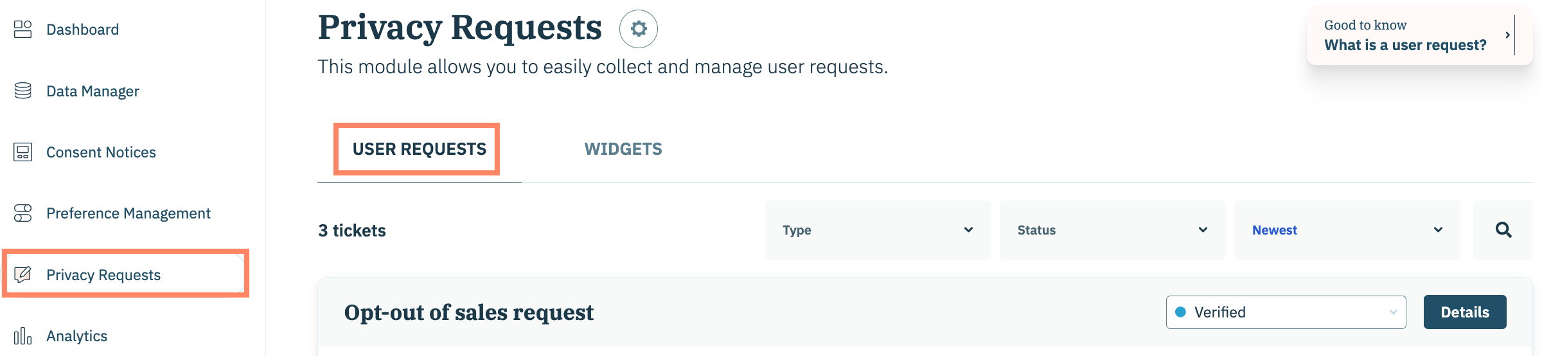1542x356 pixels.
Task: Click the Opt-out of sales request title
Action: pos(469,313)
